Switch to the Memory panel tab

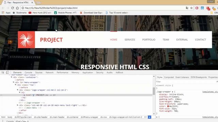(75, 73)
